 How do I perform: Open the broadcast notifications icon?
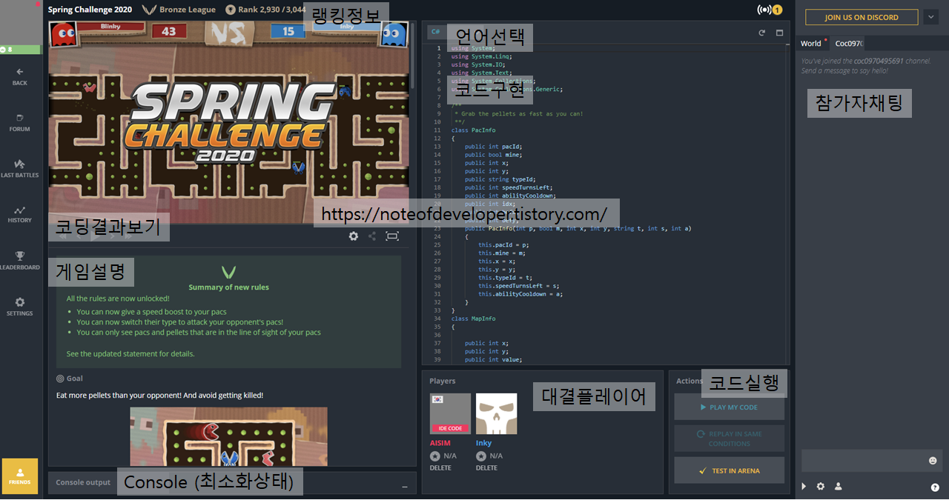click(x=769, y=10)
